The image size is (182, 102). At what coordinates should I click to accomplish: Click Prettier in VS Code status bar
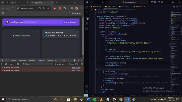point(174,95)
